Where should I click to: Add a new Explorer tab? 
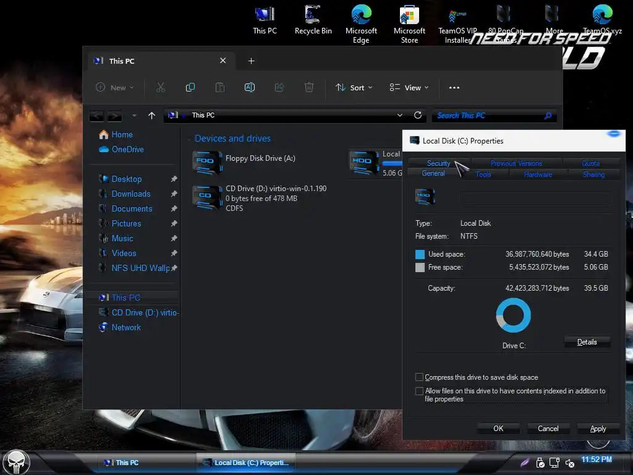pos(251,61)
